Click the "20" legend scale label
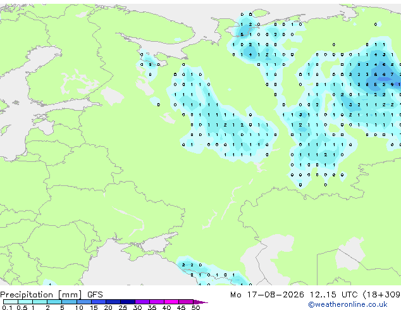 click(108, 307)
